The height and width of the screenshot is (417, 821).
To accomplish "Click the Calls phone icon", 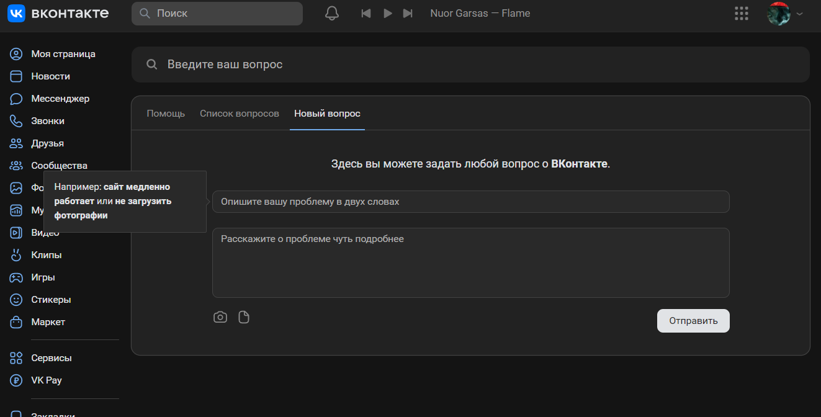I will point(16,121).
